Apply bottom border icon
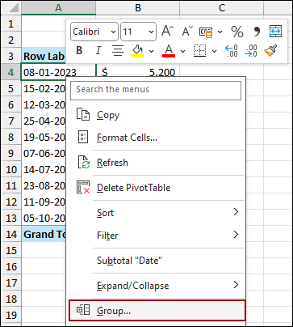293x327 pixels. click(x=200, y=51)
